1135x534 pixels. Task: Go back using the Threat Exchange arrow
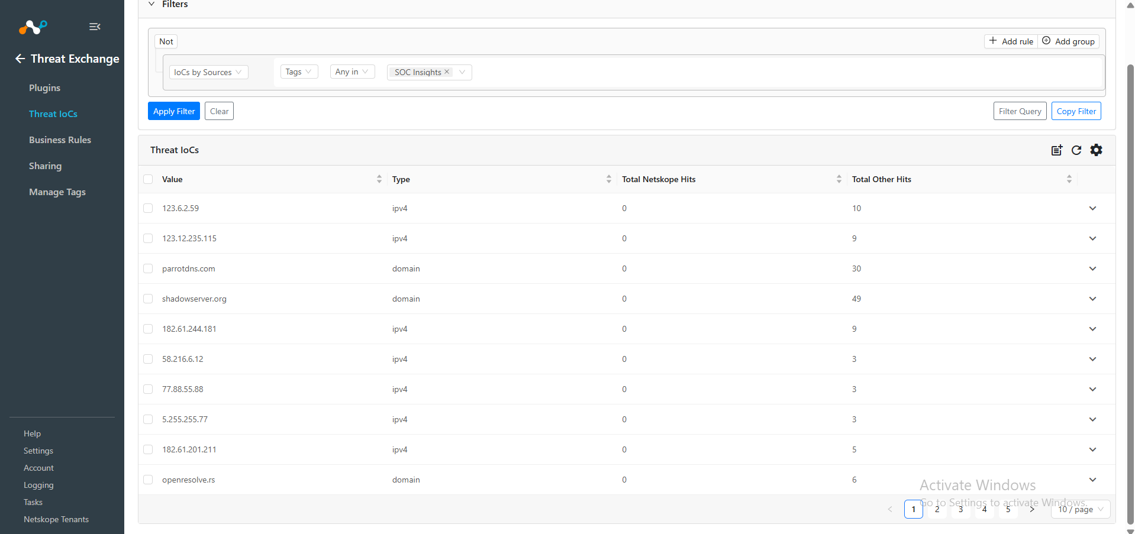pos(20,59)
